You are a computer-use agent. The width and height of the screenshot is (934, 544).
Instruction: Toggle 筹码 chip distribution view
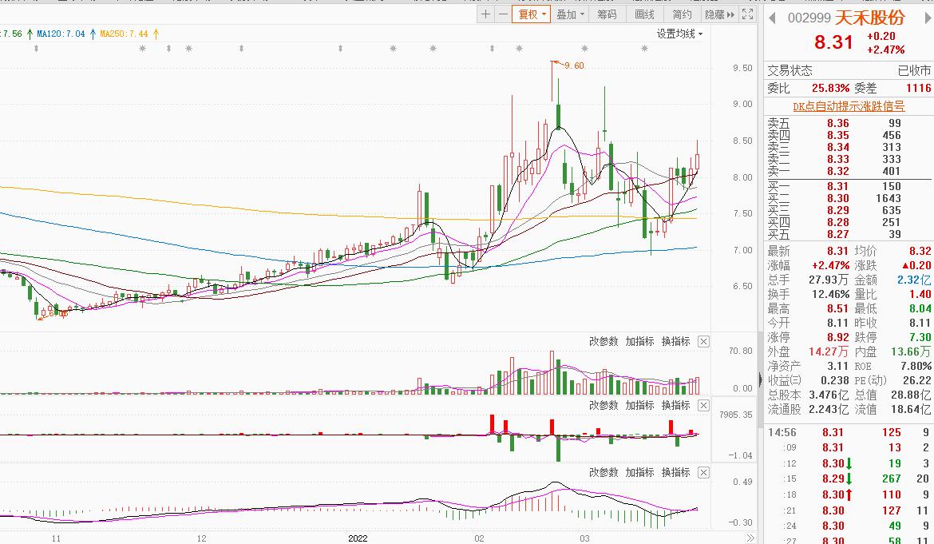607,14
